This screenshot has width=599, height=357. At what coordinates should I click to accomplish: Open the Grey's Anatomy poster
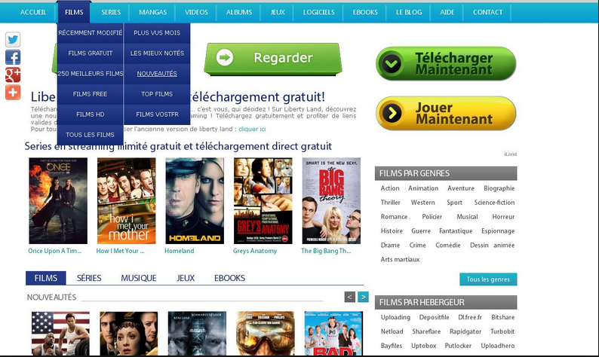(263, 200)
